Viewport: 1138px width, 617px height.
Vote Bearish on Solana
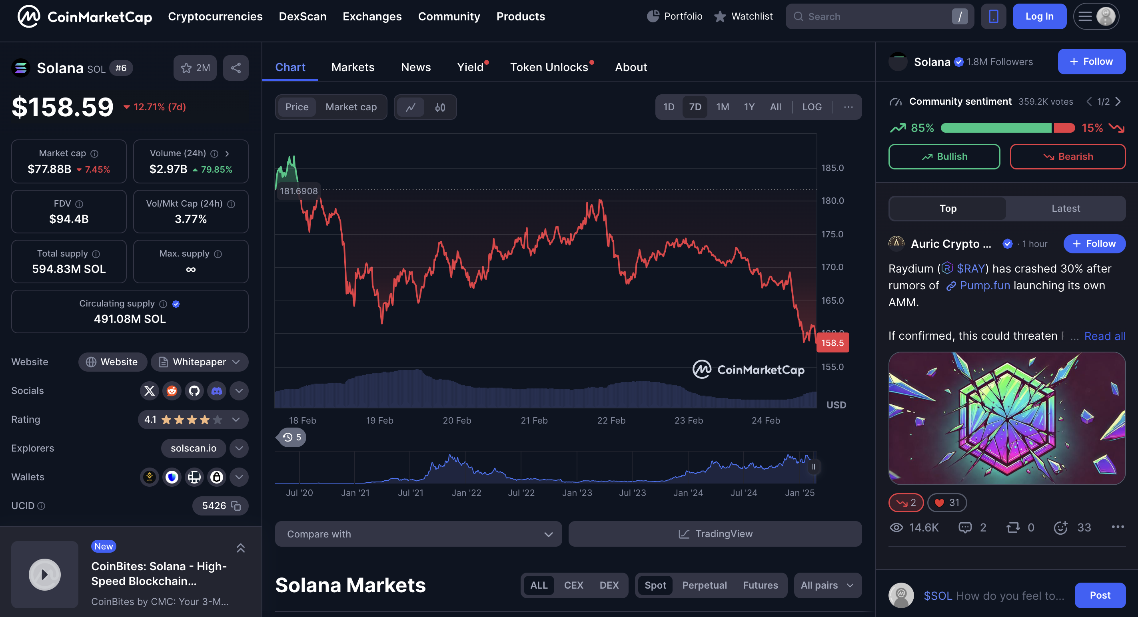(1067, 157)
